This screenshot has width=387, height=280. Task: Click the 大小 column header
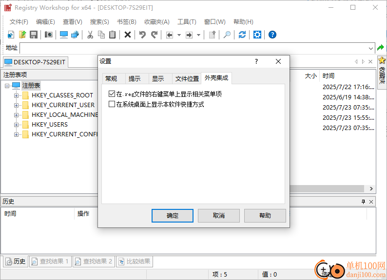(310, 76)
